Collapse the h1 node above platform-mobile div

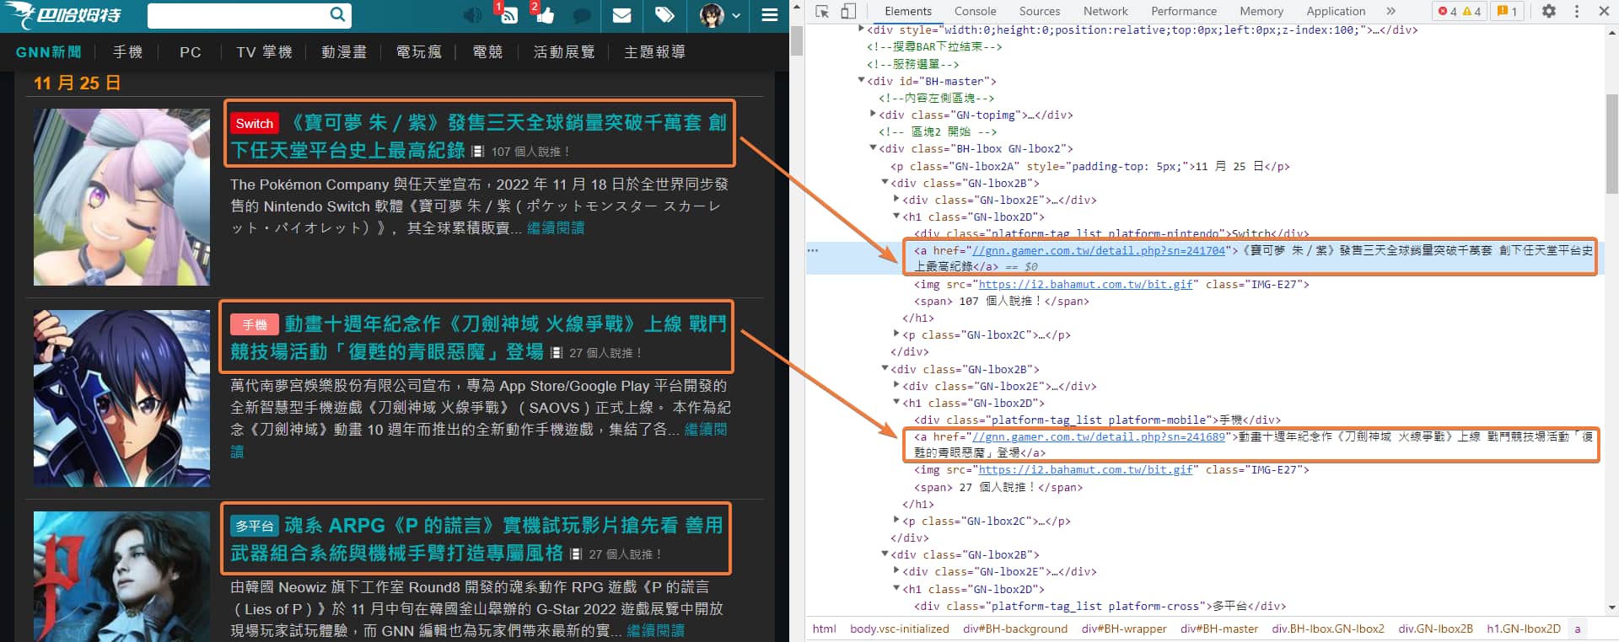896,403
